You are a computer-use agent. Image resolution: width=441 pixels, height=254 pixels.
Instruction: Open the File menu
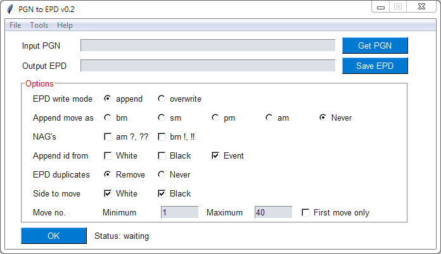(x=15, y=25)
